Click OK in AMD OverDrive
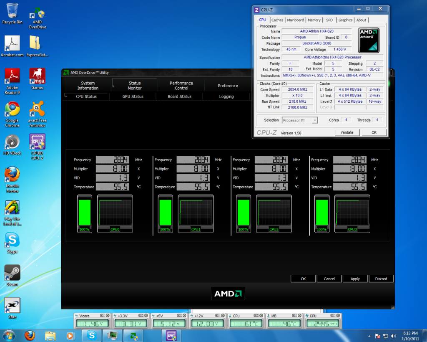The width and height of the screenshot is (427, 342). 303,279
